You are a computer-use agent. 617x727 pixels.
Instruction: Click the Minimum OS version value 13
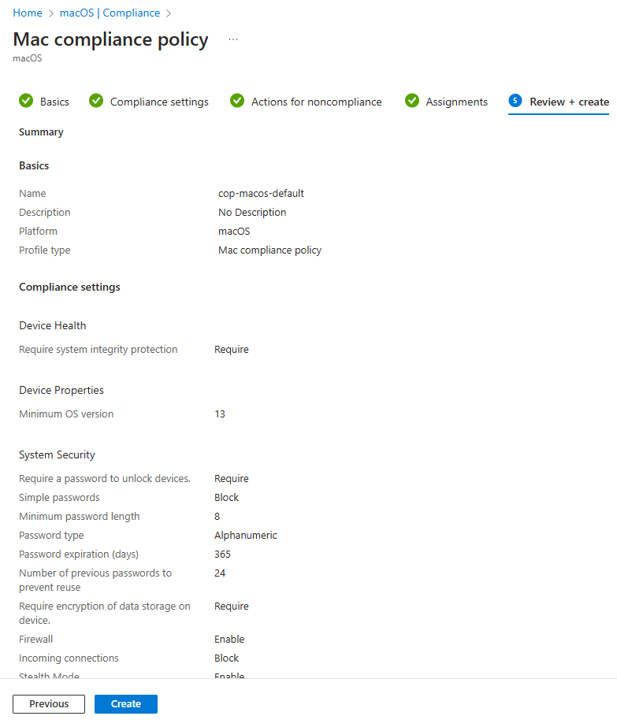pyautogui.click(x=220, y=414)
